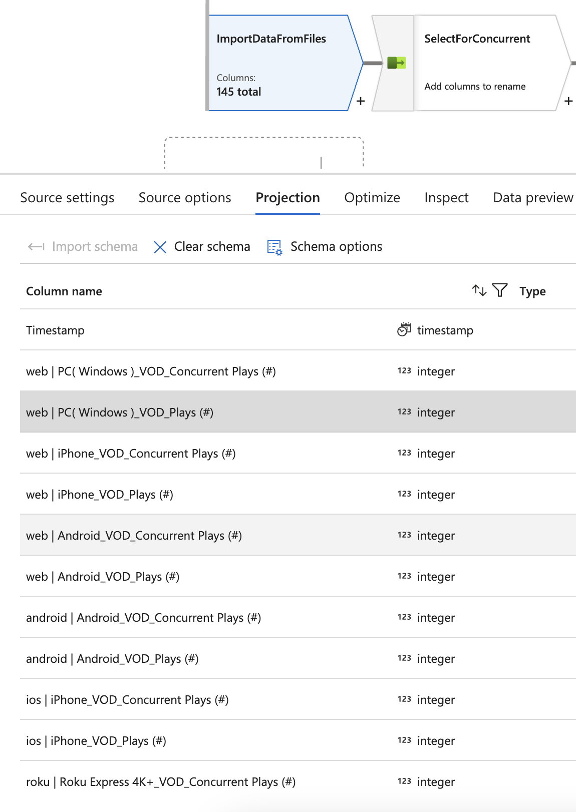Click the Column name header
Image resolution: width=576 pixels, height=812 pixels.
tap(64, 291)
